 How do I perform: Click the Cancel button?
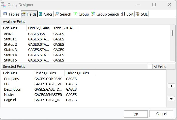click(x=161, y=114)
